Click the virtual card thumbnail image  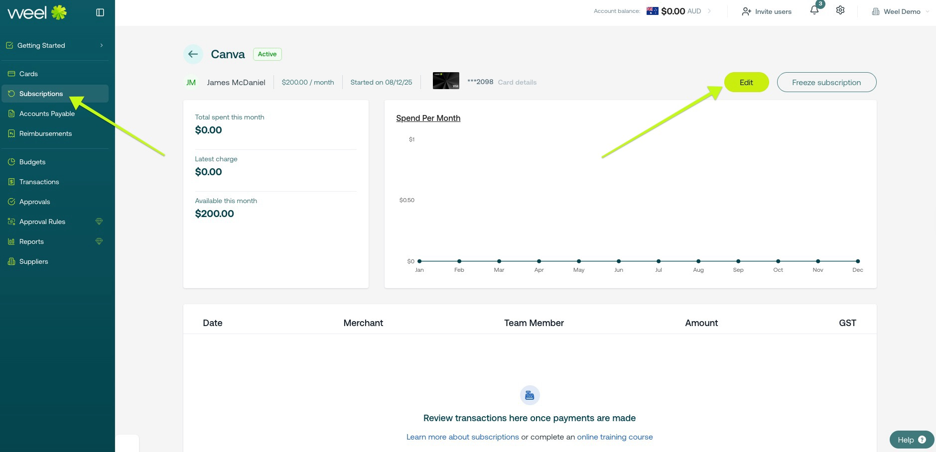pos(446,81)
